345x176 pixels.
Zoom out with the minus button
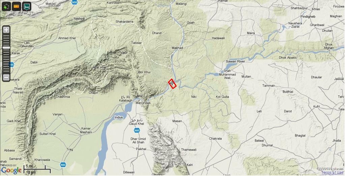6,78
